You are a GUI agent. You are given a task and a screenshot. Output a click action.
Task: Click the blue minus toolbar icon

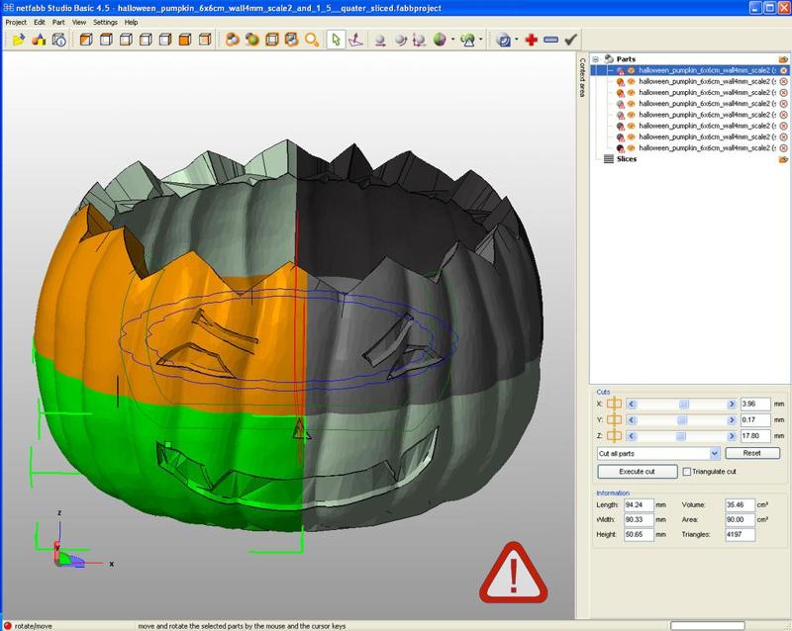click(x=550, y=41)
